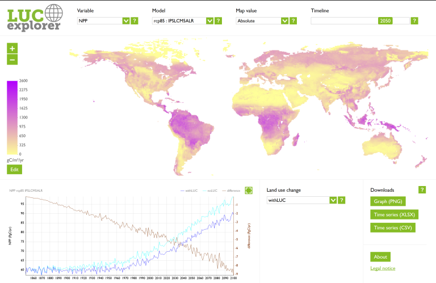Viewport: 436px width, 283px height.
Task: Open the Legal notice link
Action: click(x=383, y=268)
